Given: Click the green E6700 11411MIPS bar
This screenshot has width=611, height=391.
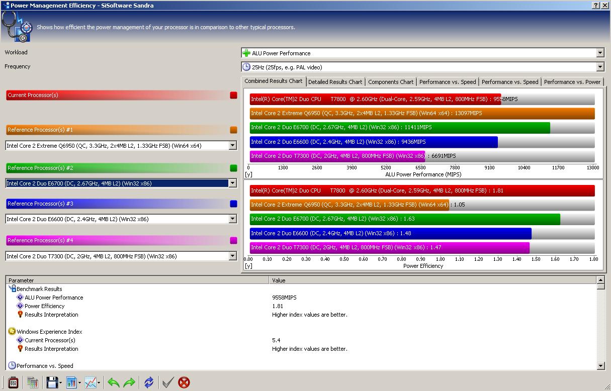Looking at the screenshot, I should (400, 127).
